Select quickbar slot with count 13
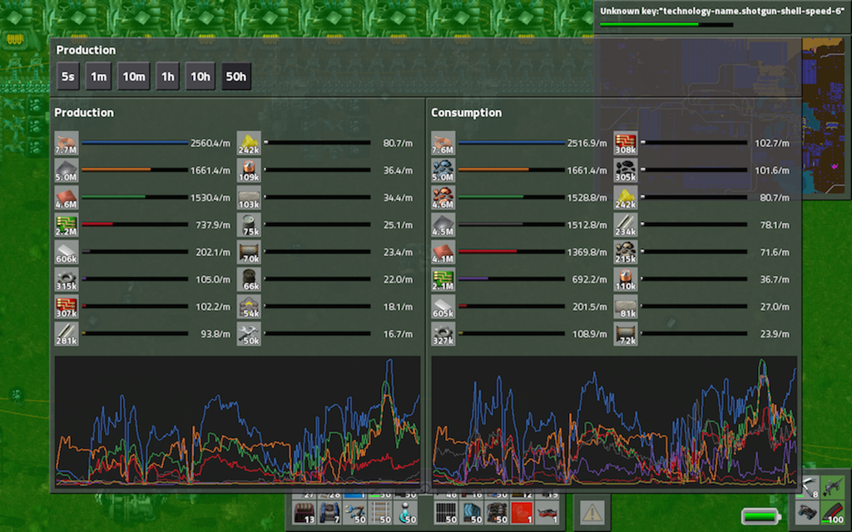The width and height of the screenshot is (852, 532). point(304,512)
